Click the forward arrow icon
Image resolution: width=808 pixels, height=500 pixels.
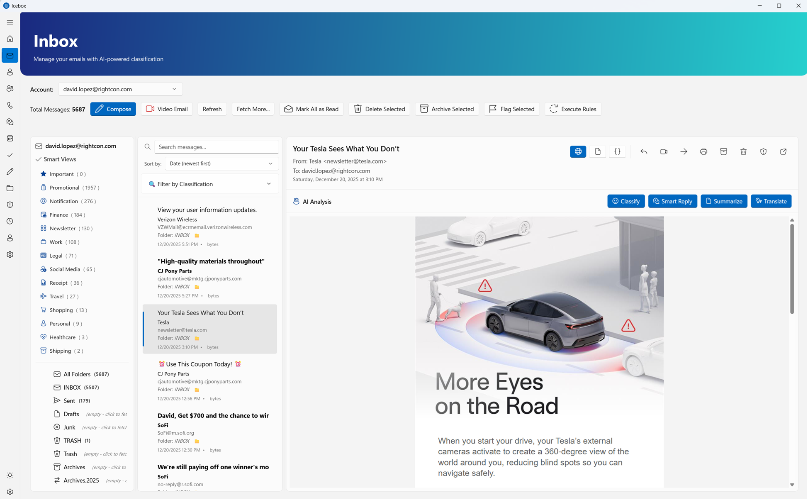(684, 152)
